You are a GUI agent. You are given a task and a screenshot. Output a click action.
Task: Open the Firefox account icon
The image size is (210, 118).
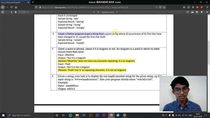coord(193,7)
